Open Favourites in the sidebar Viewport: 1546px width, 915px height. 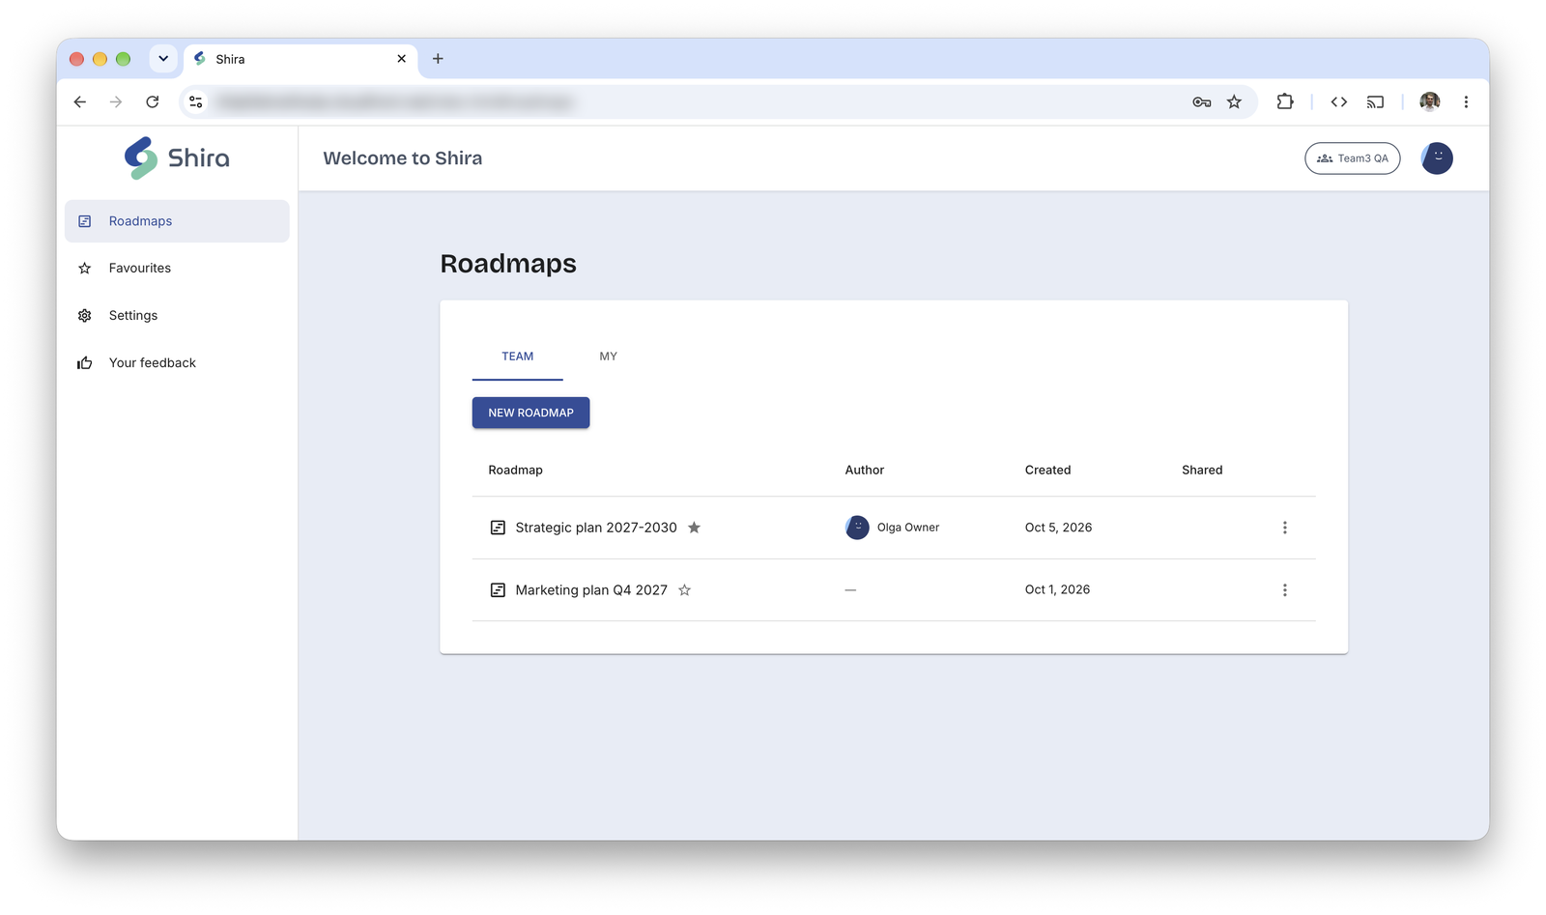coord(177,269)
